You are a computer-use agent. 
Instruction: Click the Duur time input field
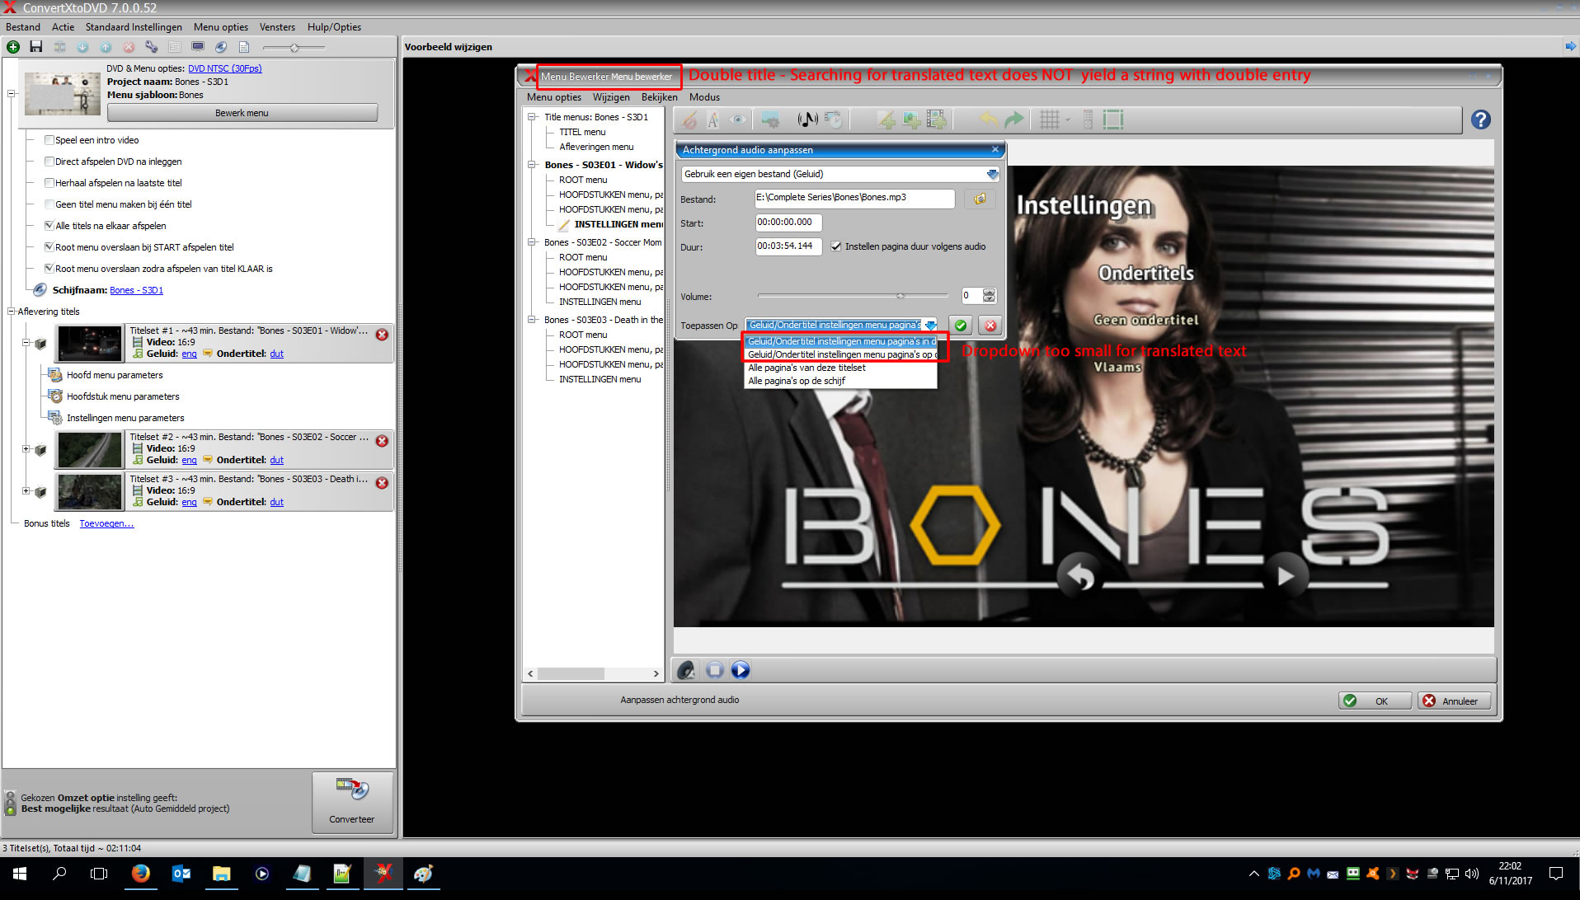(788, 246)
